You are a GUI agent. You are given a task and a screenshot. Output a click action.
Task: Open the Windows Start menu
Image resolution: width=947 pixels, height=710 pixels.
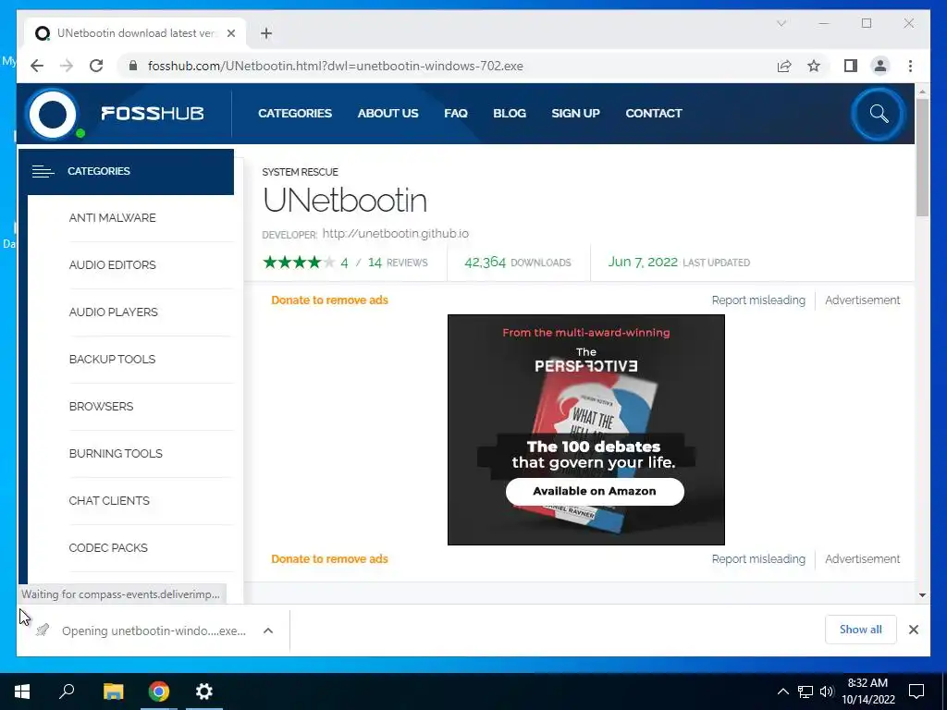point(22,692)
